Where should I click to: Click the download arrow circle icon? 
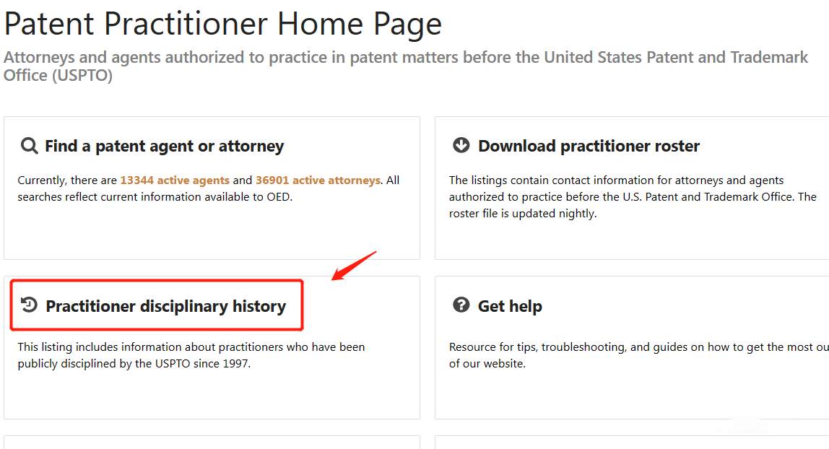point(461,145)
